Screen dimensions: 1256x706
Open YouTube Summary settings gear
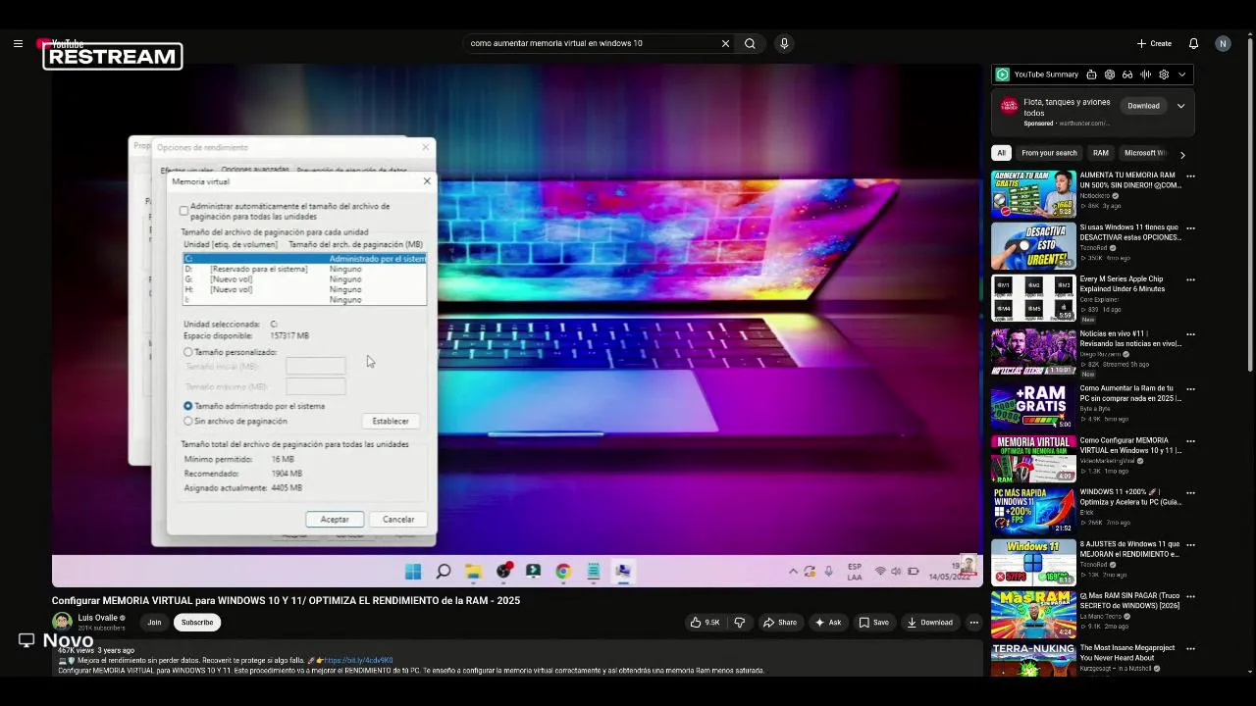coord(1164,75)
